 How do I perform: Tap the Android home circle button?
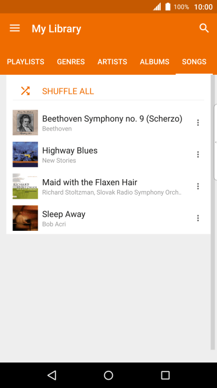pyautogui.click(x=109, y=375)
